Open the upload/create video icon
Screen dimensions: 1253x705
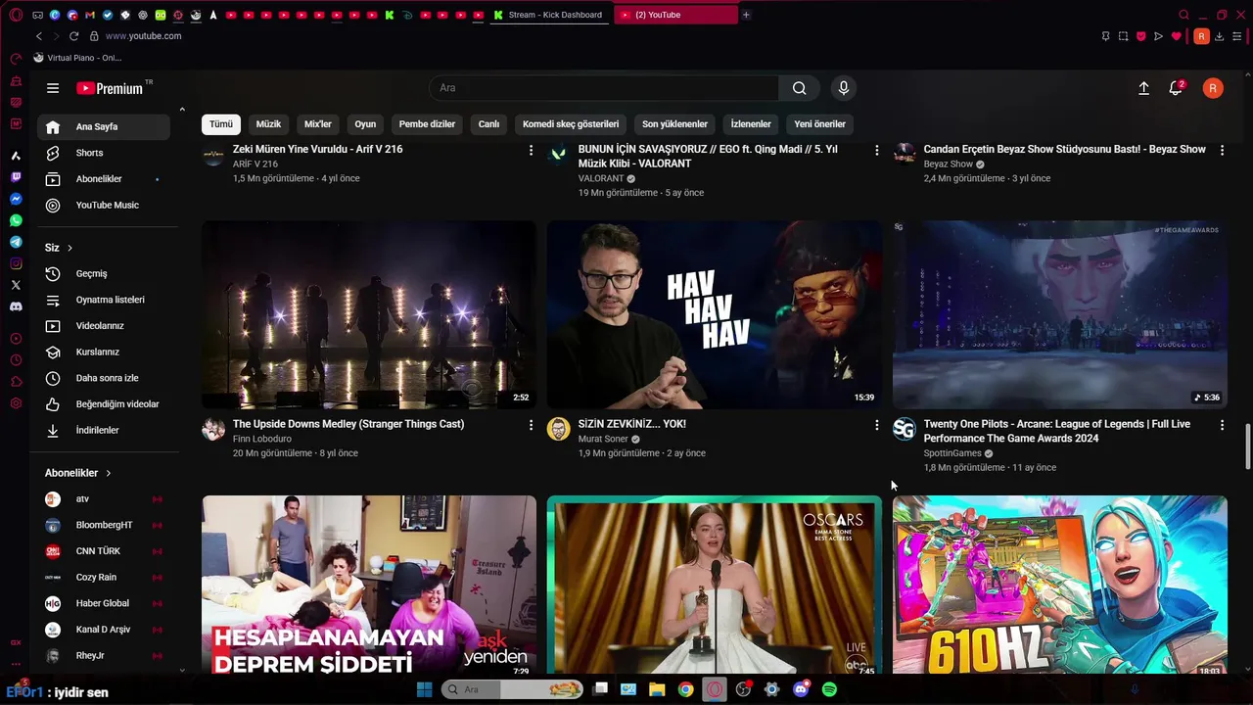(x=1143, y=88)
